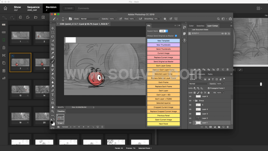Open smoothing options gear icon
The width and height of the screenshot is (268, 151).
click(165, 19)
